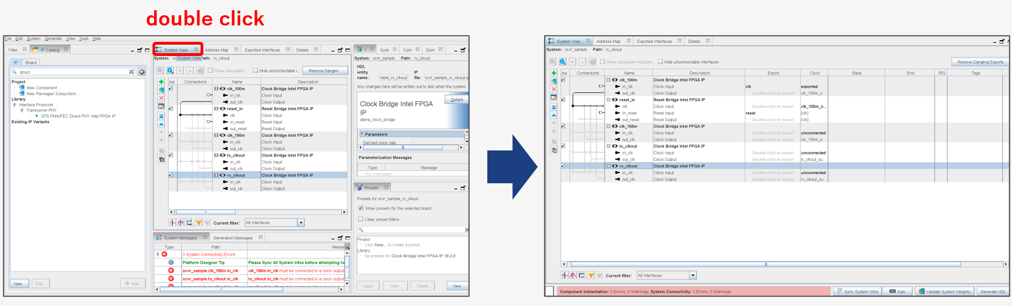Click horizontal scrollbar in right System View
This screenshot has height=306, width=1012.
(x=765, y=264)
